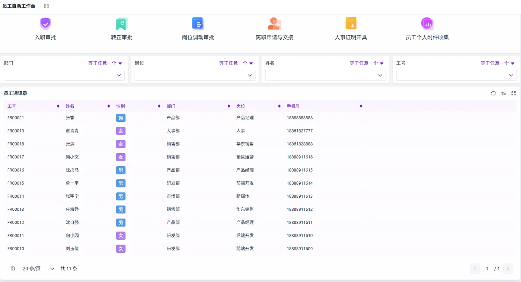Image resolution: width=521 pixels, height=282 pixels.
Task: Open the 离职申请与交接 link label
Action: point(275,37)
